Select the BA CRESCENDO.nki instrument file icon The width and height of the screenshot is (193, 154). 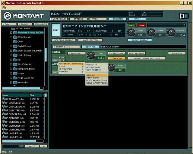pyautogui.click(x=4, y=106)
